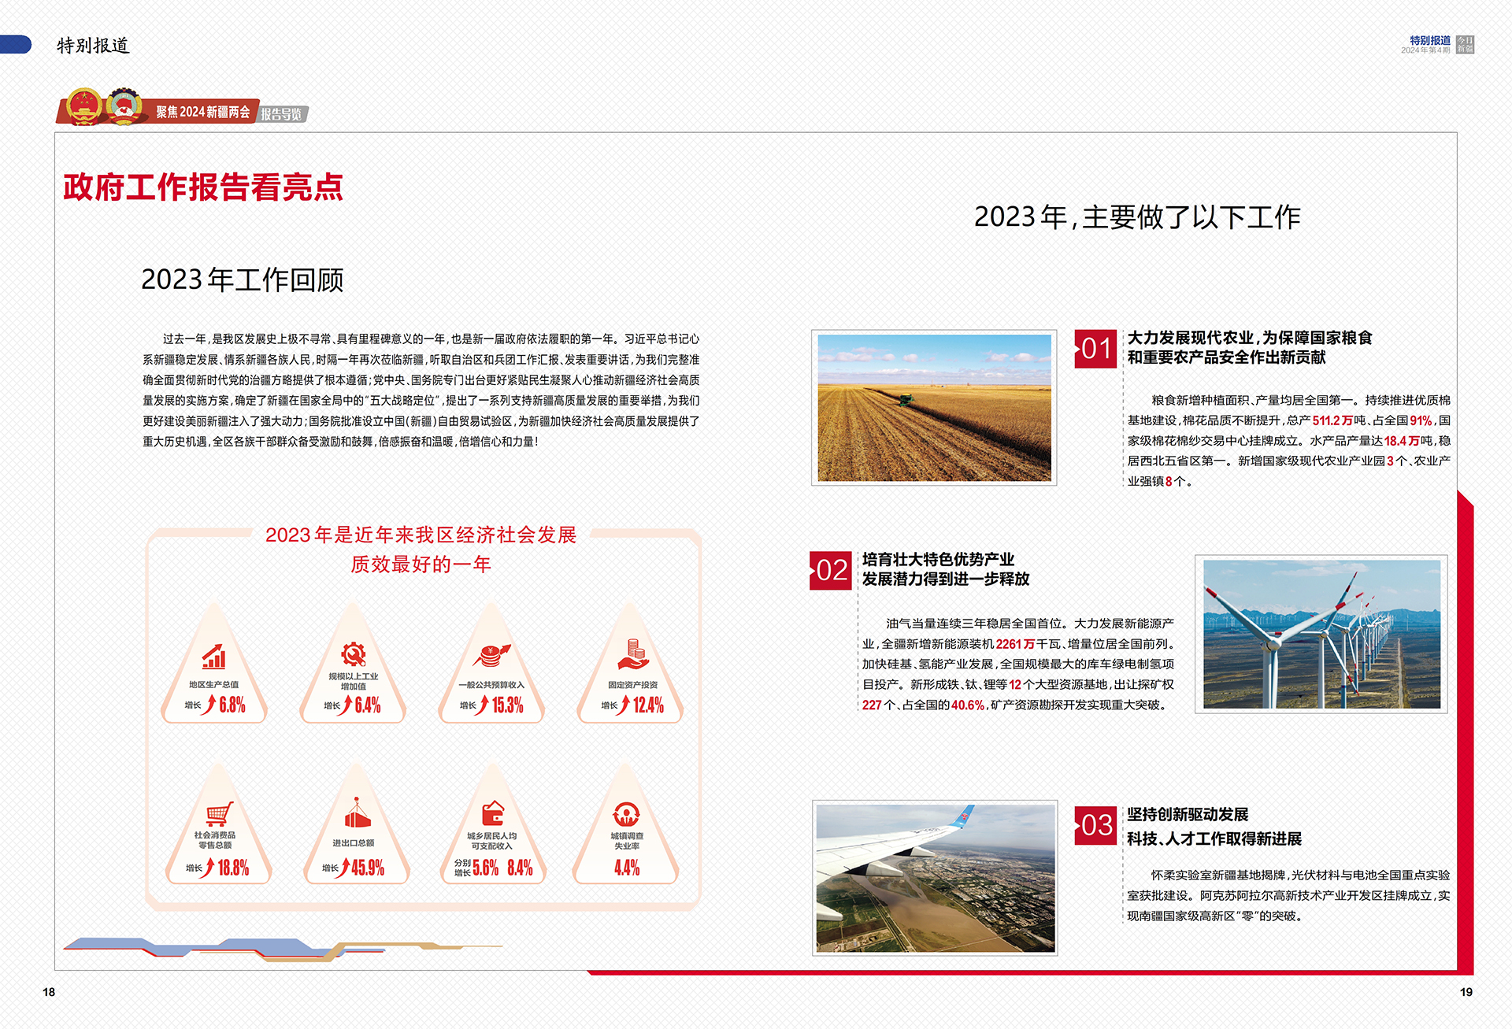Screen dimensions: 1512x1029
Task: Click the page number 19
Action: 1466,992
